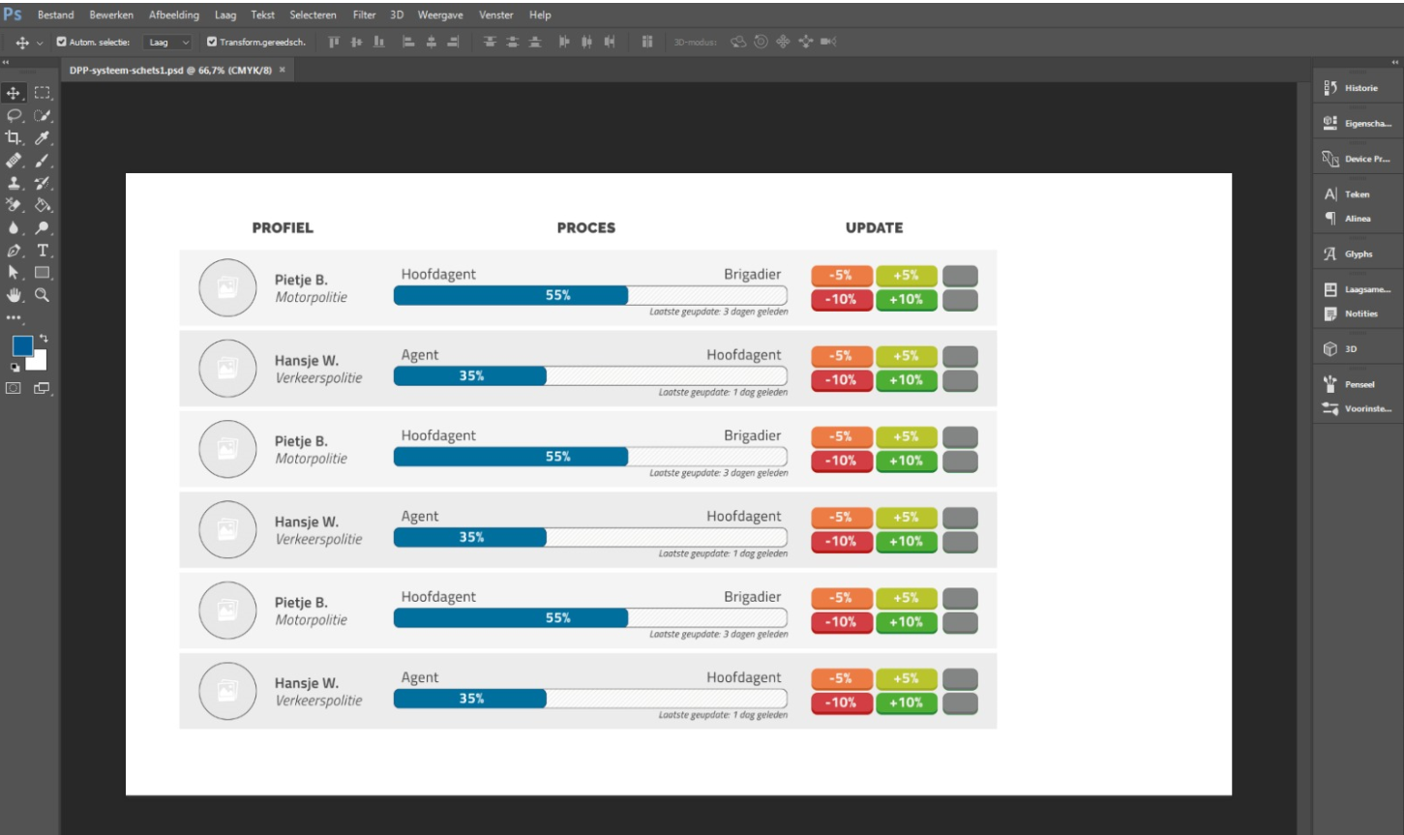Expand the Move tool preset picker arrow
The image size is (1404, 835).
click(40, 43)
